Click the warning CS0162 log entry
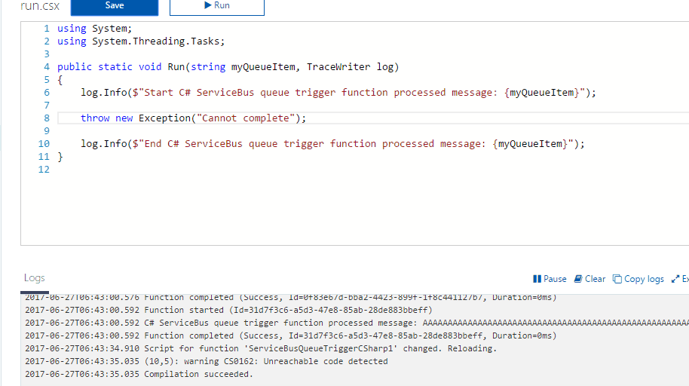Viewport: 689px width, 386px height. (x=207, y=361)
